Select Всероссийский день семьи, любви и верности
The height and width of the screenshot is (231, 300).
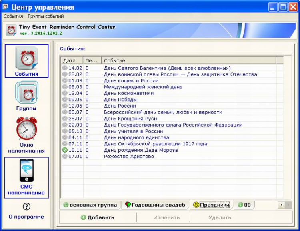pyautogui.click(x=172, y=112)
